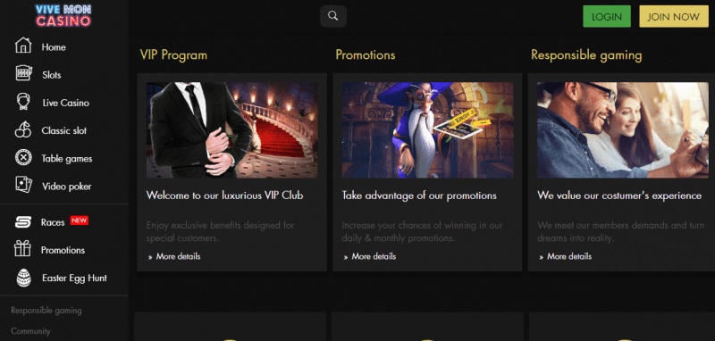Viewport: 715px width, 341px height.
Task: Select the Easter Egg Hunt egg icon
Action: click(24, 278)
